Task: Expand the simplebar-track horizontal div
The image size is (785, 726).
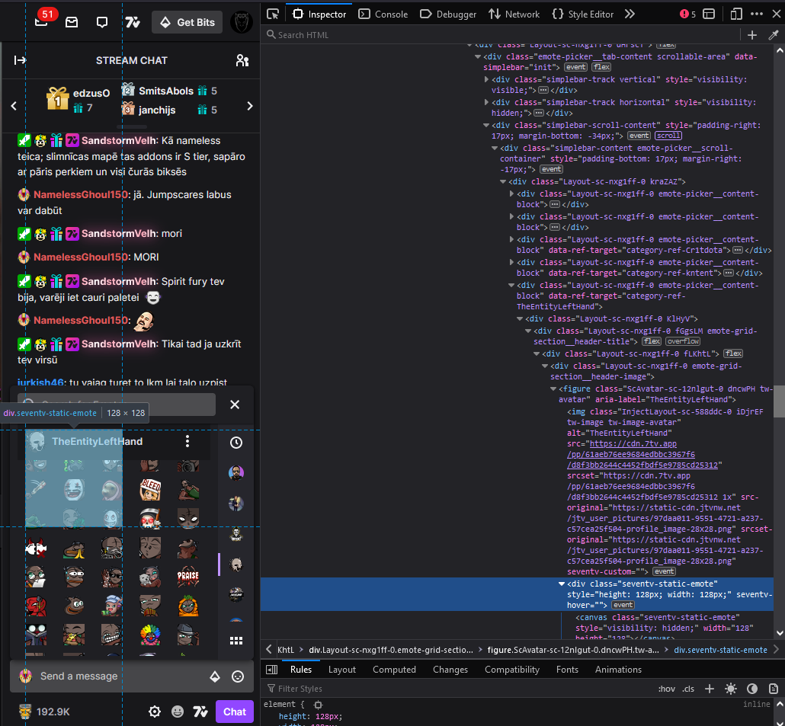Action: pyautogui.click(x=486, y=102)
